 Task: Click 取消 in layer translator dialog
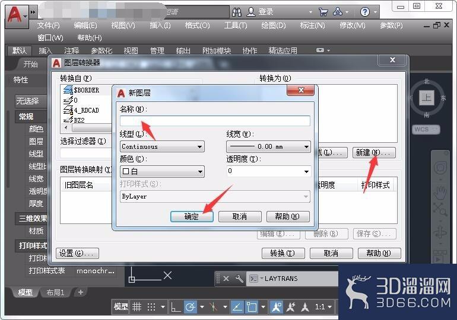click(331, 253)
